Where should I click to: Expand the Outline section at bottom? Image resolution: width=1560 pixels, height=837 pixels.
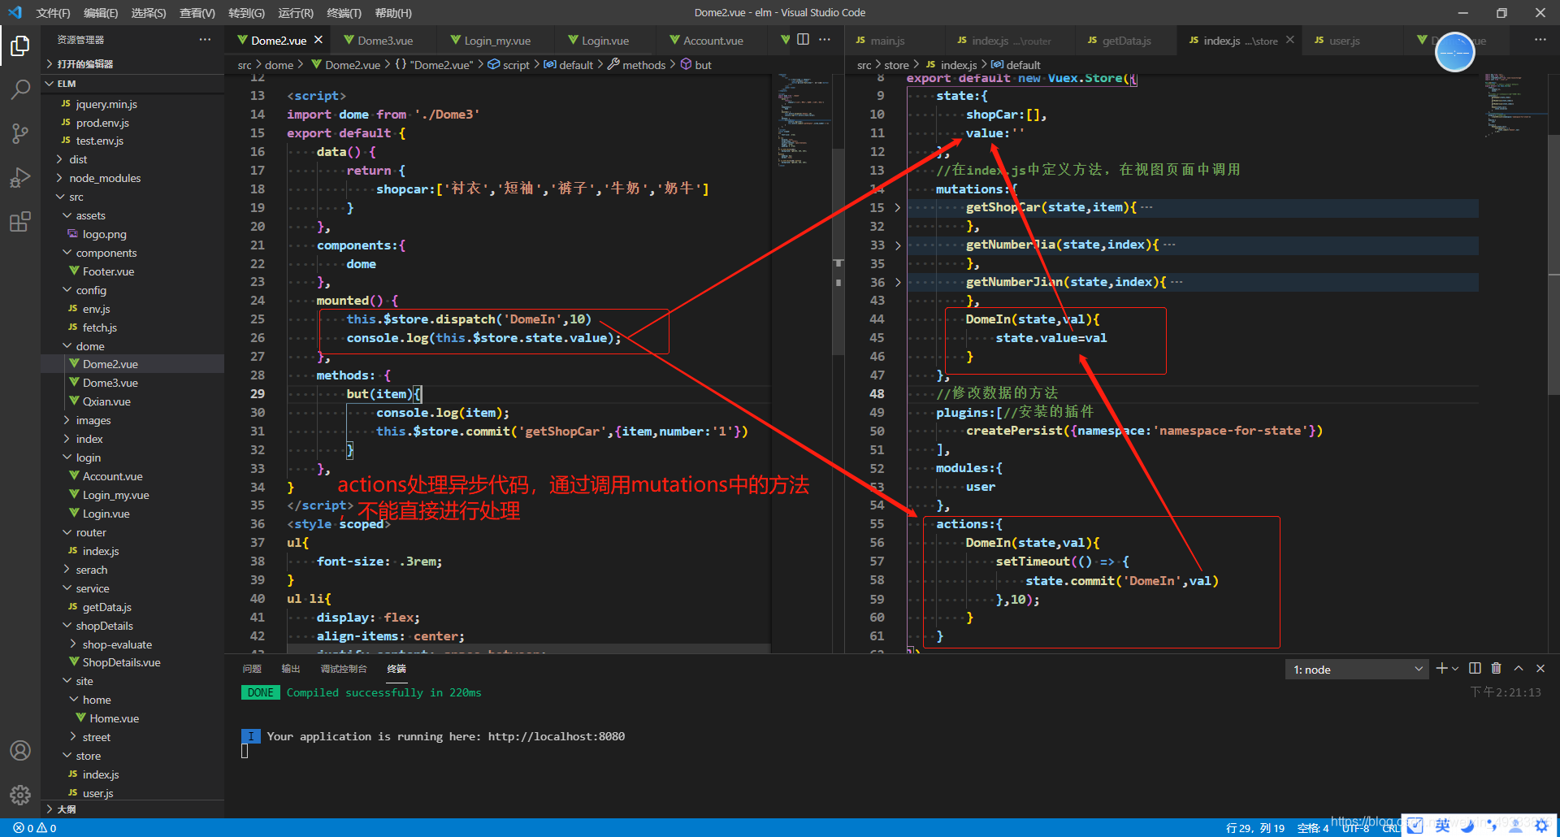[x=132, y=809]
